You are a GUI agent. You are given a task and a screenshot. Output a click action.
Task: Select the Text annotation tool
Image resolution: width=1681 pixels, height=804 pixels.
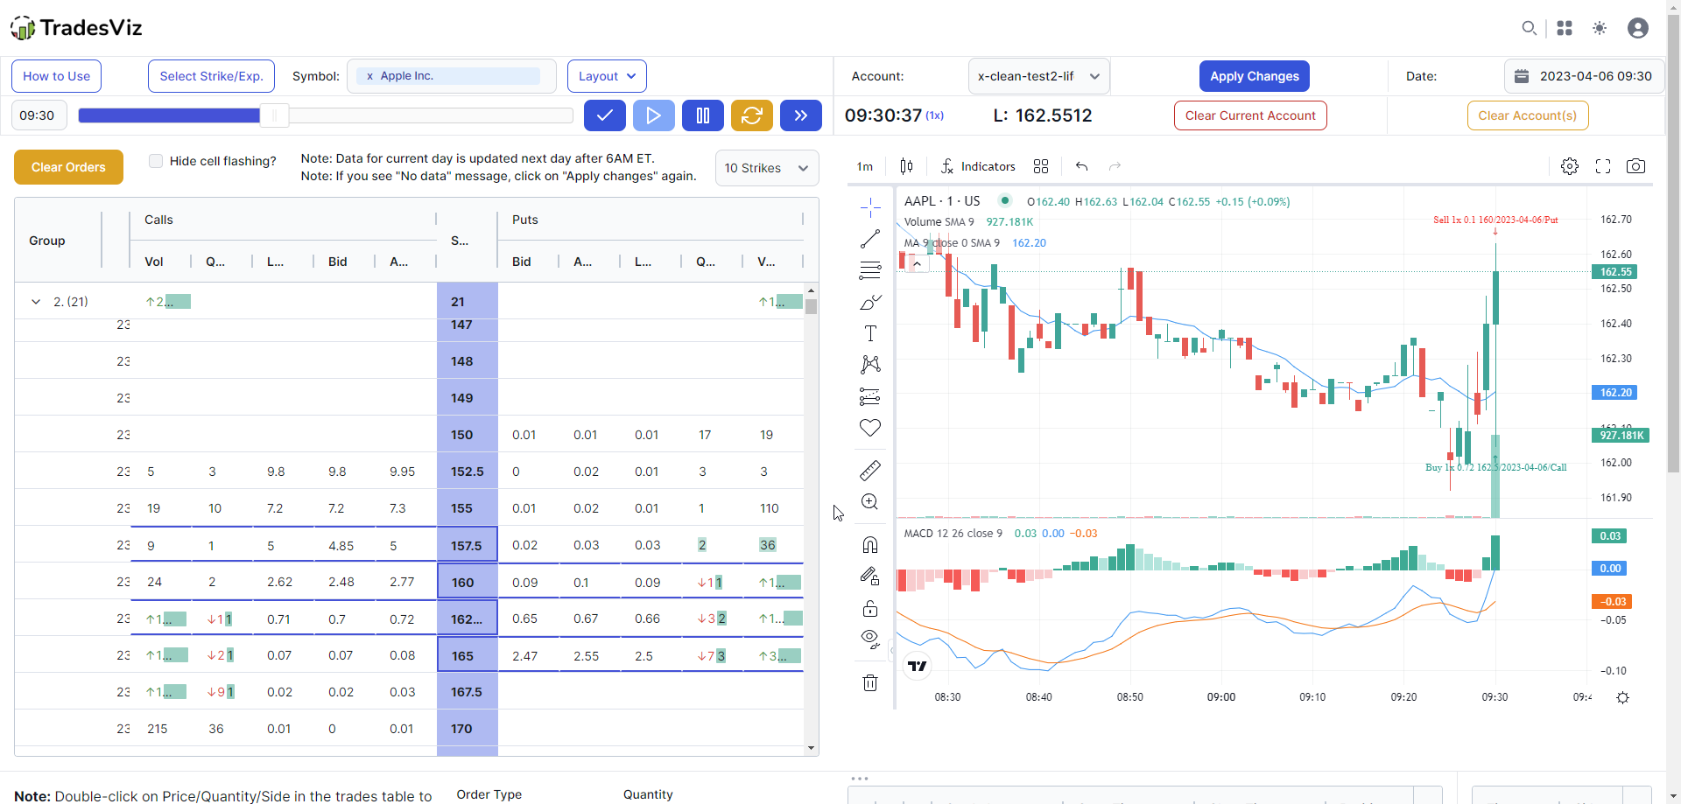pyautogui.click(x=869, y=333)
